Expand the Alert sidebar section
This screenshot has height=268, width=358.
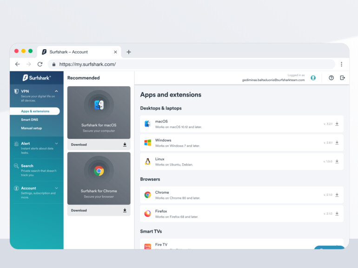click(x=56, y=143)
